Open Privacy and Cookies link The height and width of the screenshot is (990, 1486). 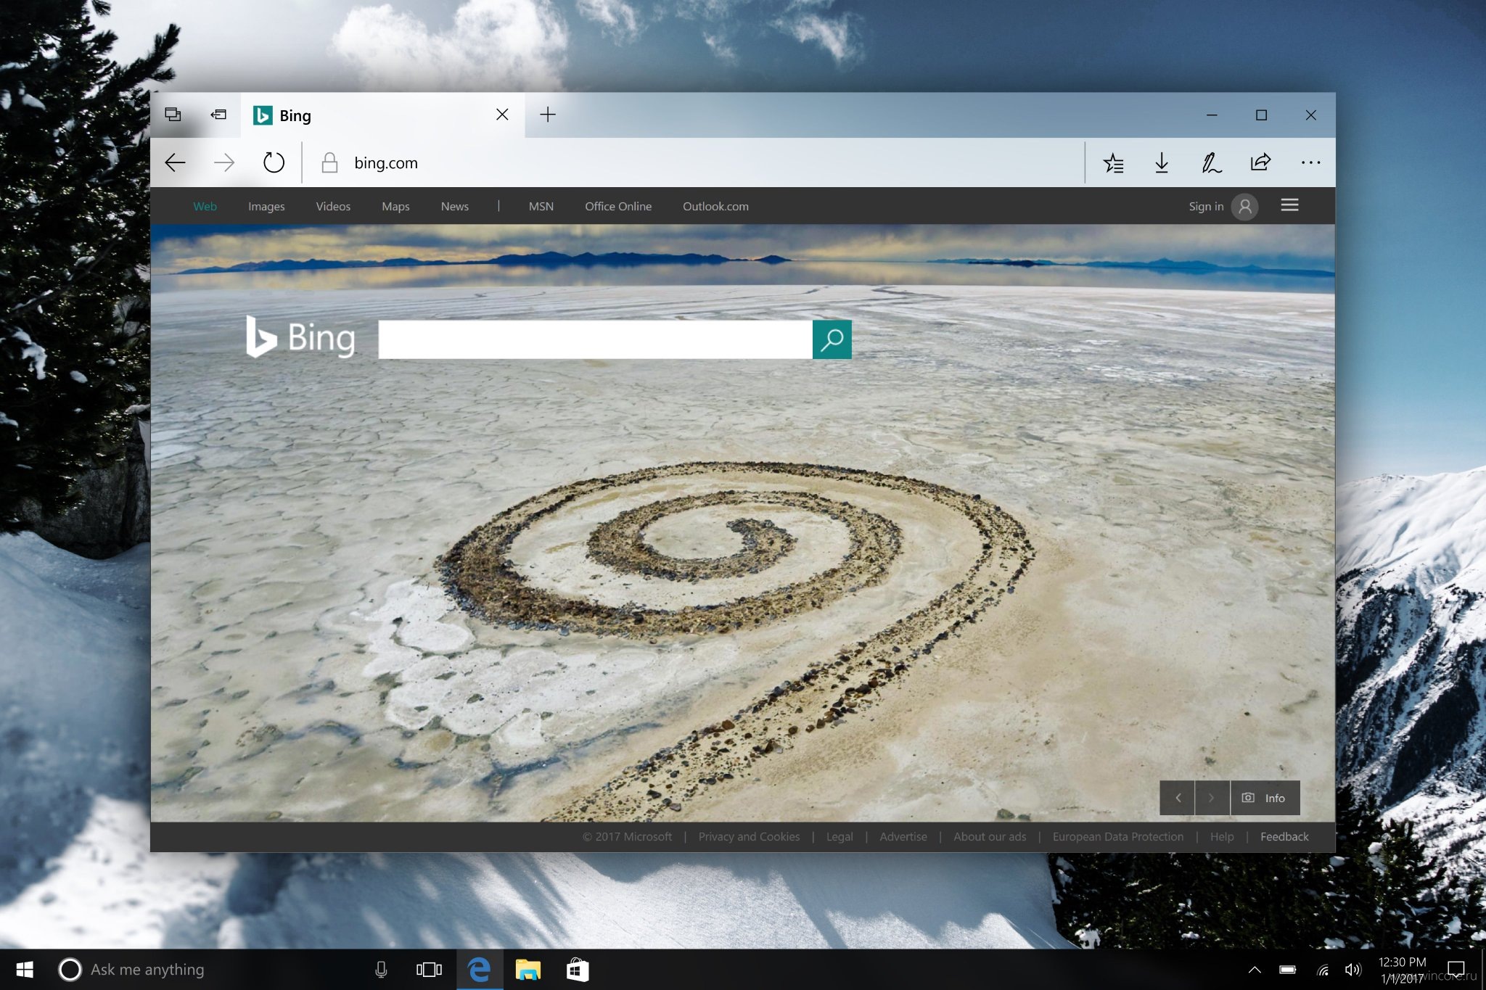point(749,837)
